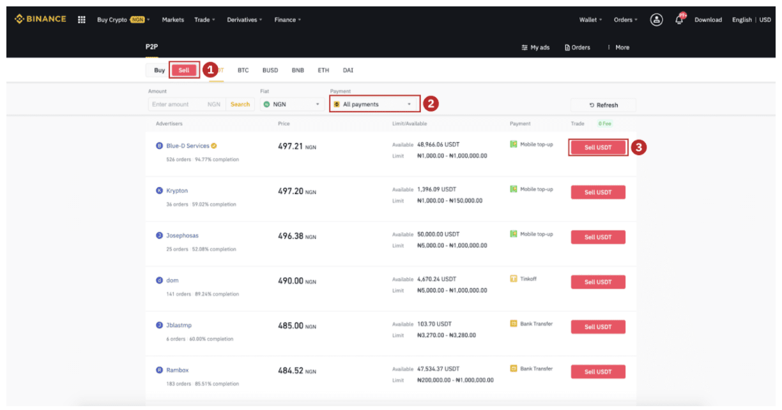Expand the Trade menu dropdown
Viewport: 782px width, 410px height.
coord(204,20)
